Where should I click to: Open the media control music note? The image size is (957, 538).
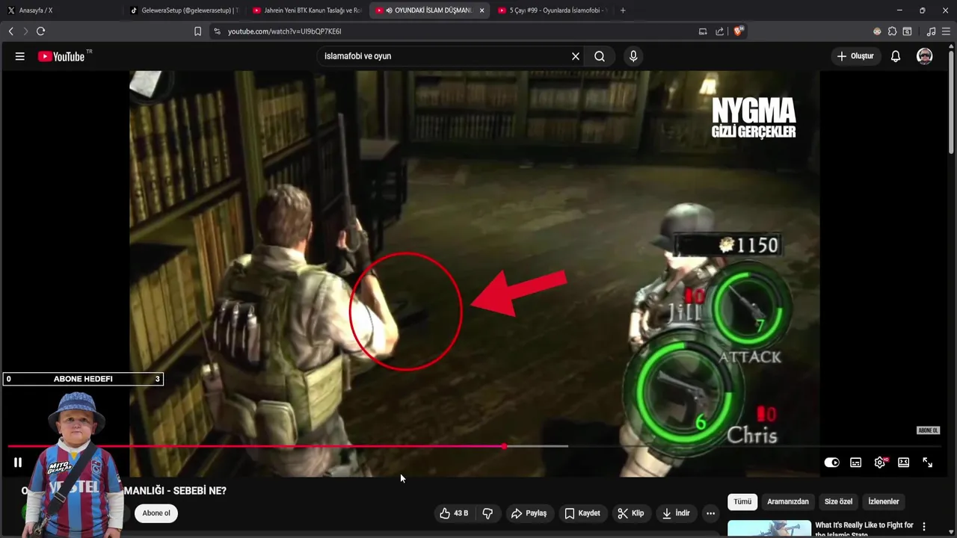931,31
